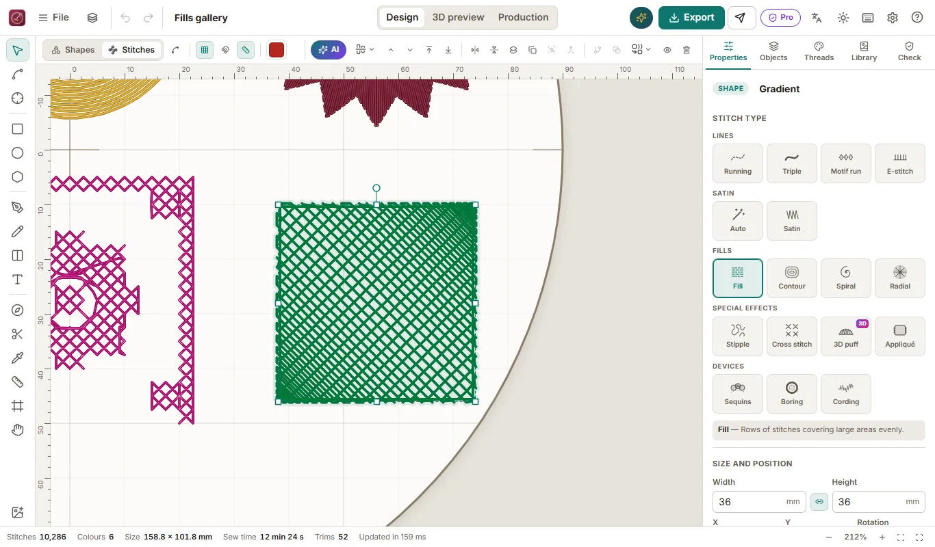Apply the 3D puff effect
Viewport: 935px width, 547px height.
point(846,336)
